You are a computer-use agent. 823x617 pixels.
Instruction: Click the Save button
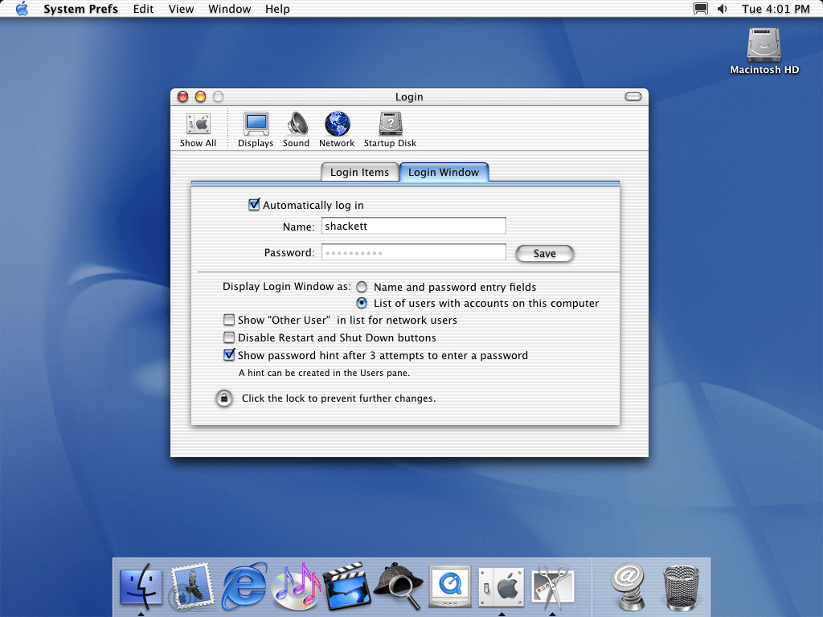point(544,254)
